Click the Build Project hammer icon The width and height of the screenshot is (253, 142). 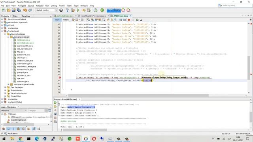[x=68, y=10]
